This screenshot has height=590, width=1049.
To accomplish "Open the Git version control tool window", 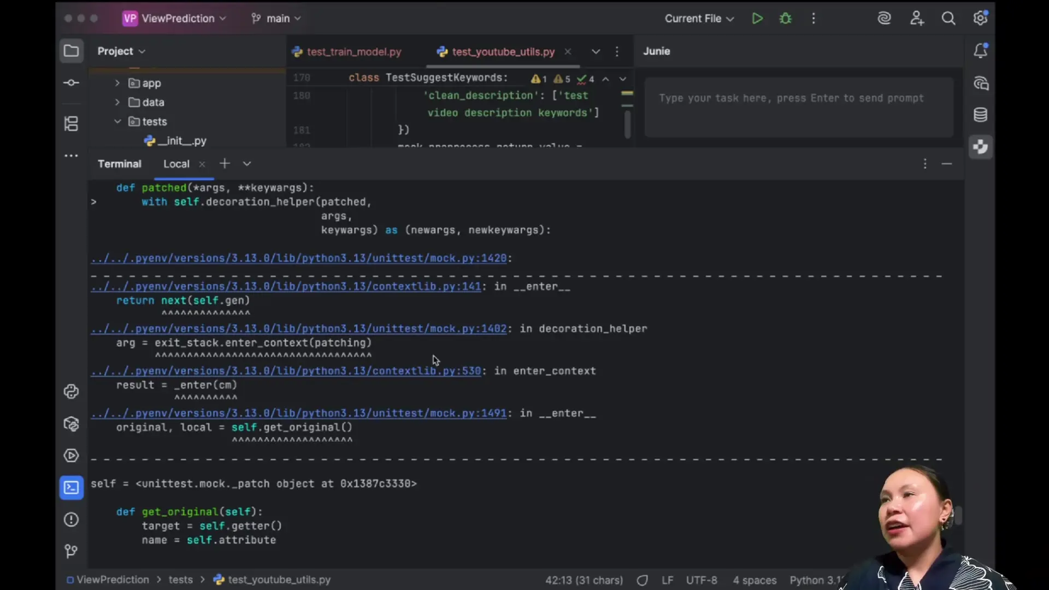I will [x=71, y=551].
